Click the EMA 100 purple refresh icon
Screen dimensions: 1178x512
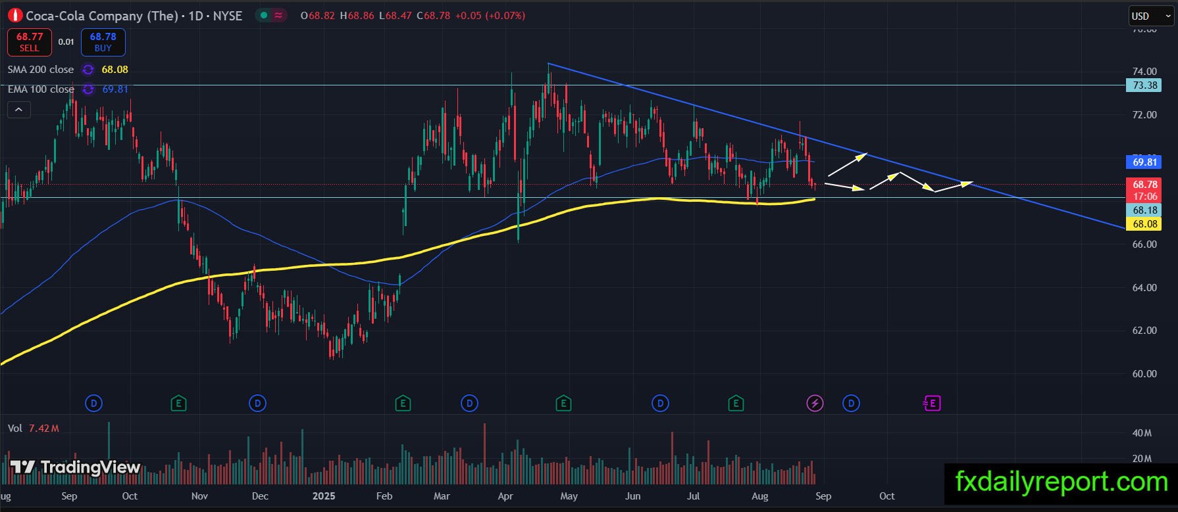click(x=88, y=89)
